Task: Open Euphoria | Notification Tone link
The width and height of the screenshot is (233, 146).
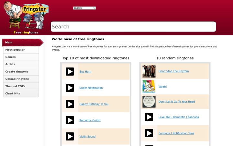Action: click(176, 133)
